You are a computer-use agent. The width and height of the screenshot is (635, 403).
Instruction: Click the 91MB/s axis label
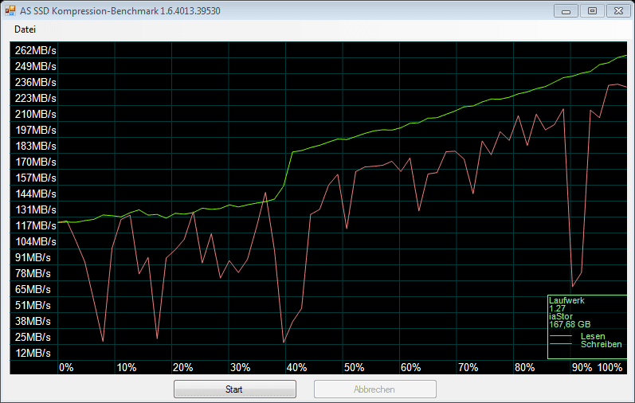[33, 257]
